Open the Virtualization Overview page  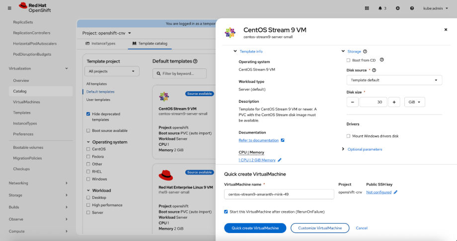coord(21,81)
